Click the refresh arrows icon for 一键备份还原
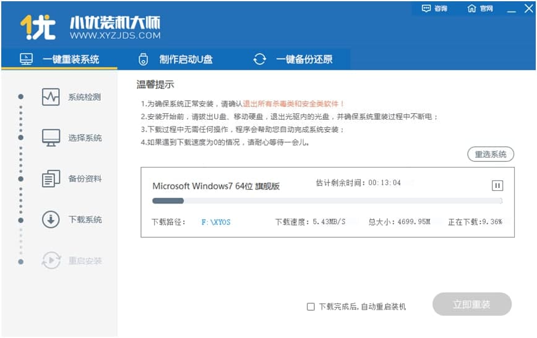The width and height of the screenshot is (537, 338). [x=260, y=59]
